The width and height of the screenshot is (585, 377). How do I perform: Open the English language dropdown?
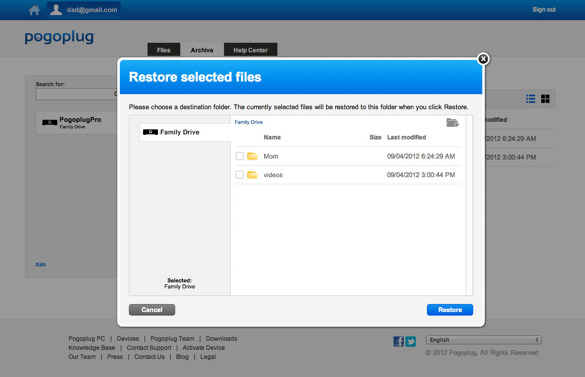[x=483, y=340]
